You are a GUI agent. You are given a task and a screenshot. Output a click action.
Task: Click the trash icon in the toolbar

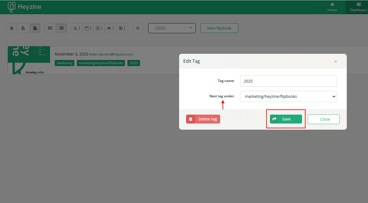(12, 28)
